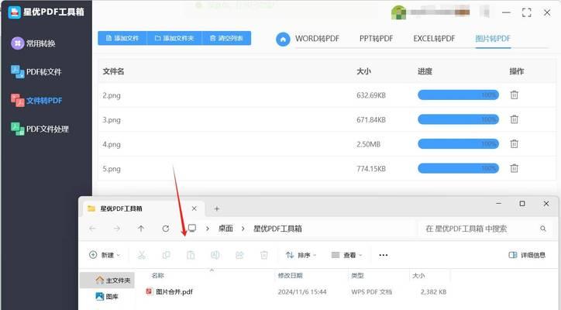Open PDF文件处理 in the sidebar
Screen dimensions: 561x310
tap(40, 129)
